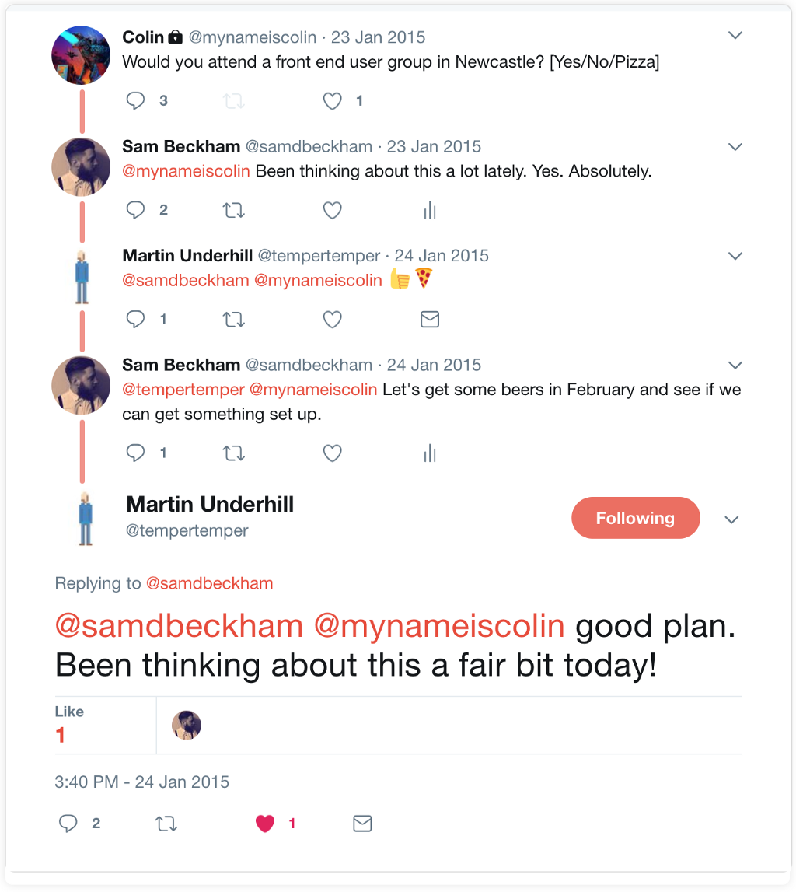Reply to Martin Underhill's pizza emoji tweet

click(x=136, y=319)
